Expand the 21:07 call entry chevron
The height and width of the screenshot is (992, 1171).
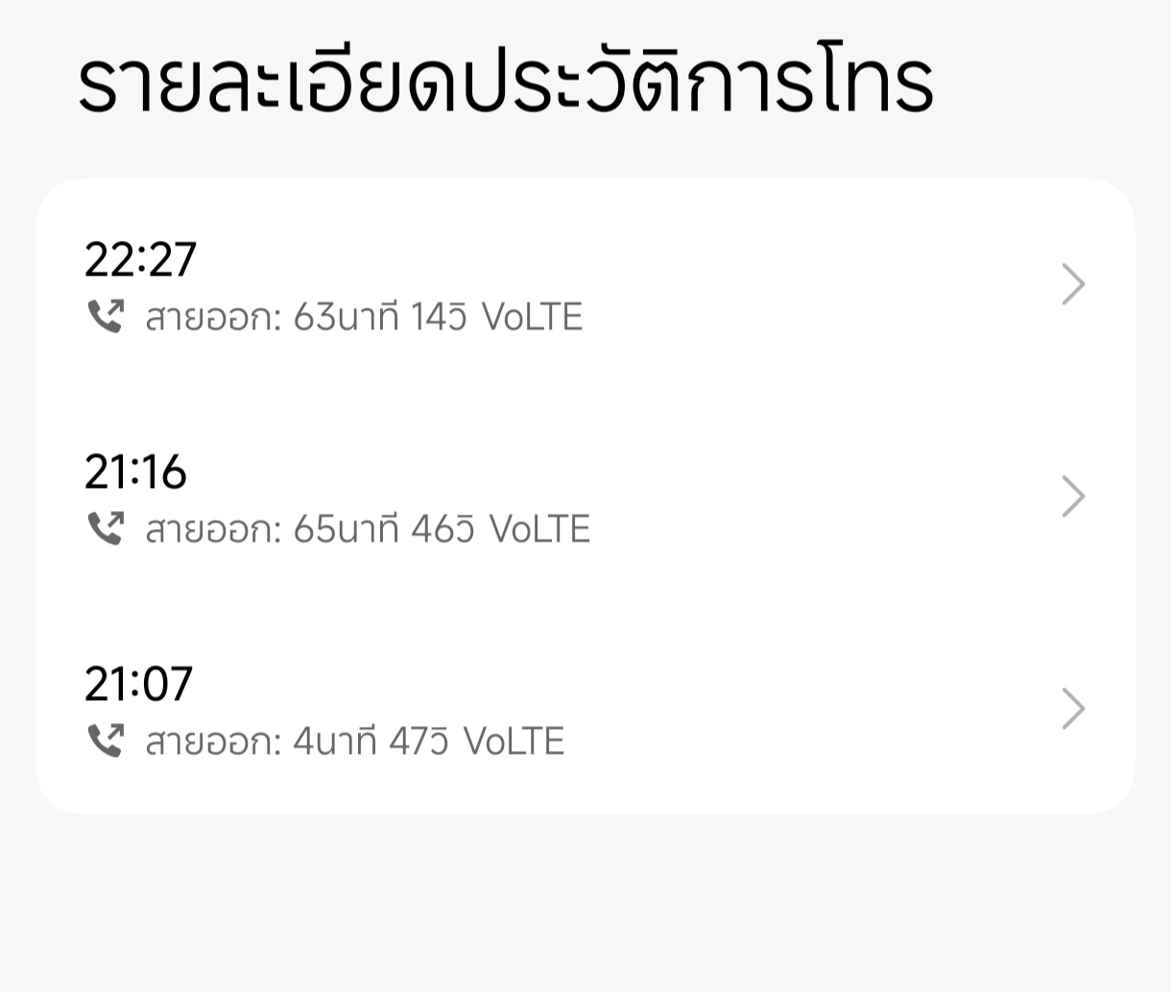1073,709
